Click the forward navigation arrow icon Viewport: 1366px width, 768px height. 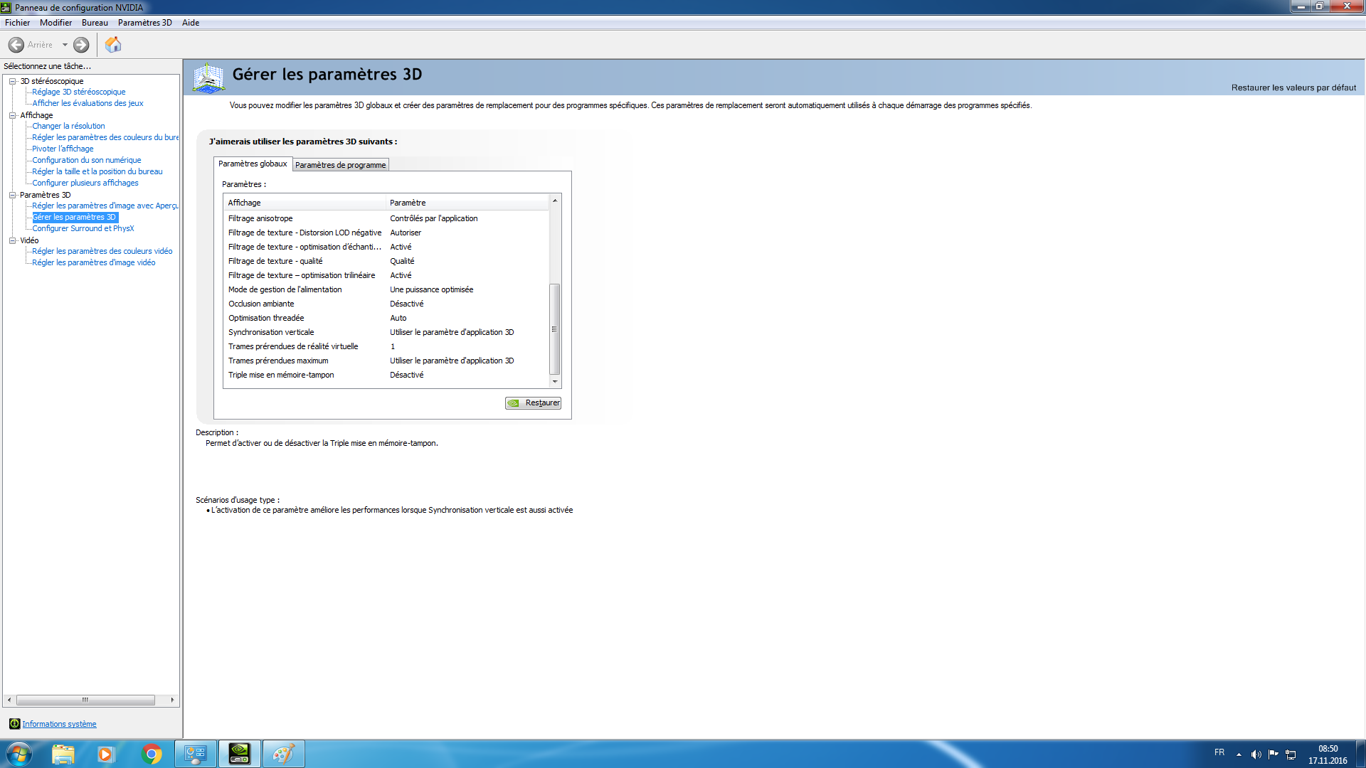[x=82, y=45]
